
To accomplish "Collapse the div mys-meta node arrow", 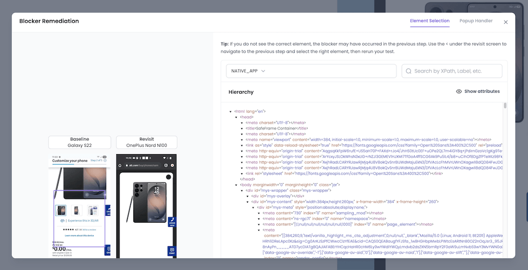I will click(x=253, y=207).
